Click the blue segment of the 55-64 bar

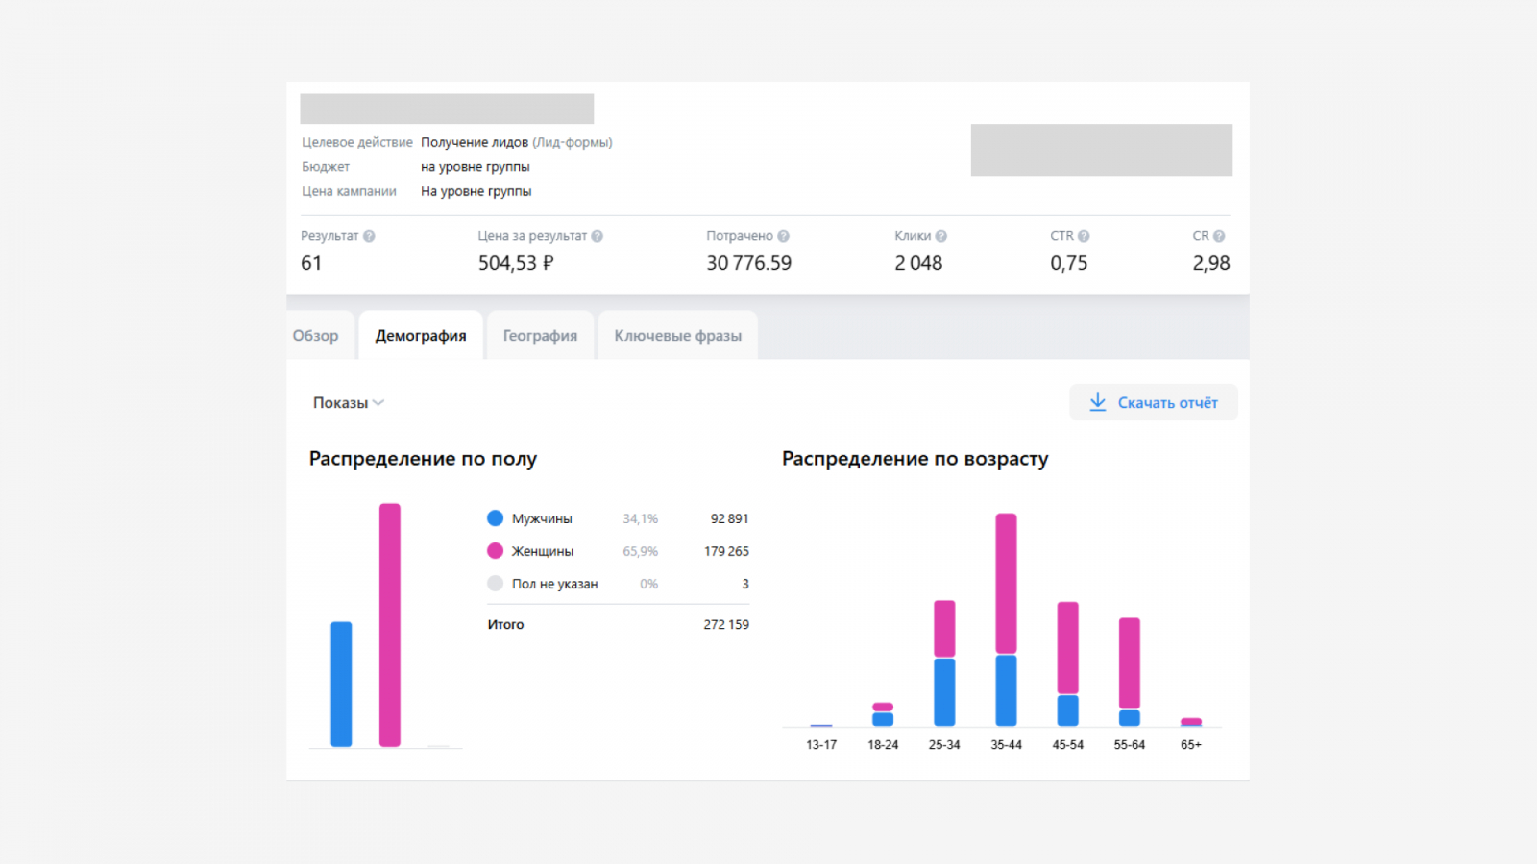pyautogui.click(x=1130, y=718)
